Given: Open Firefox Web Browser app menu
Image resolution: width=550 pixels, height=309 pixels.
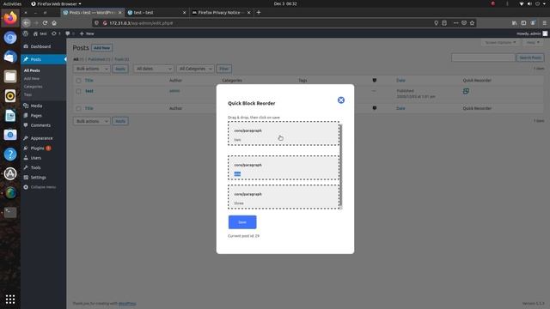Looking at the screenshot, I should (56, 3).
